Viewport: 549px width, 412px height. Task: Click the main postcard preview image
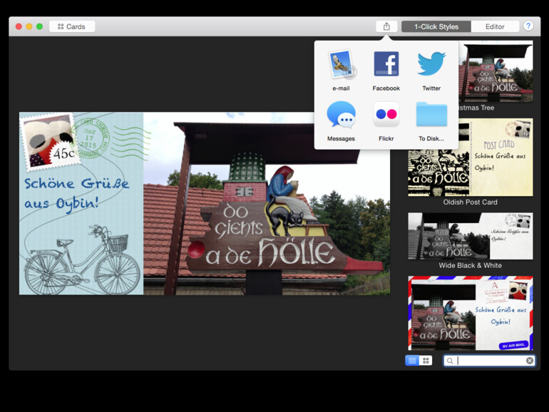coord(204,203)
